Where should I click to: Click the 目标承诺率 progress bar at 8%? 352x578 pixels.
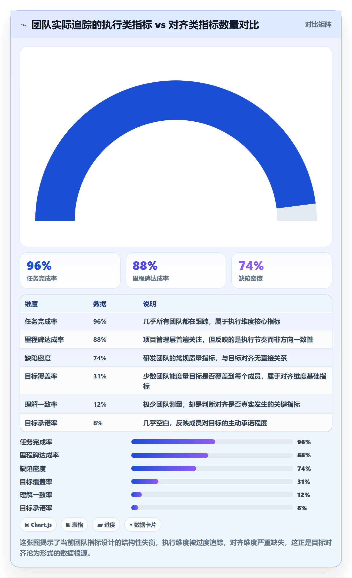(x=212, y=508)
